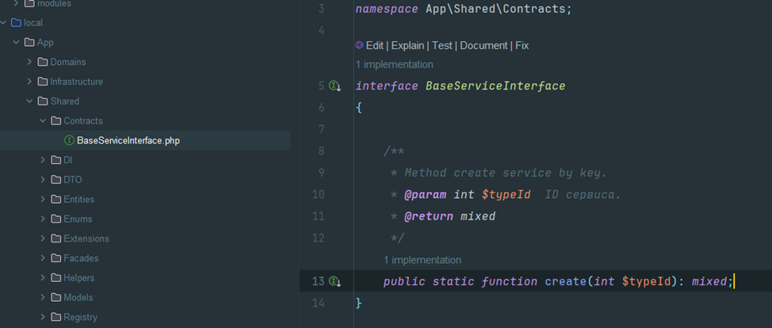
Task: Click the Contracts folder icon
Action: [56, 120]
